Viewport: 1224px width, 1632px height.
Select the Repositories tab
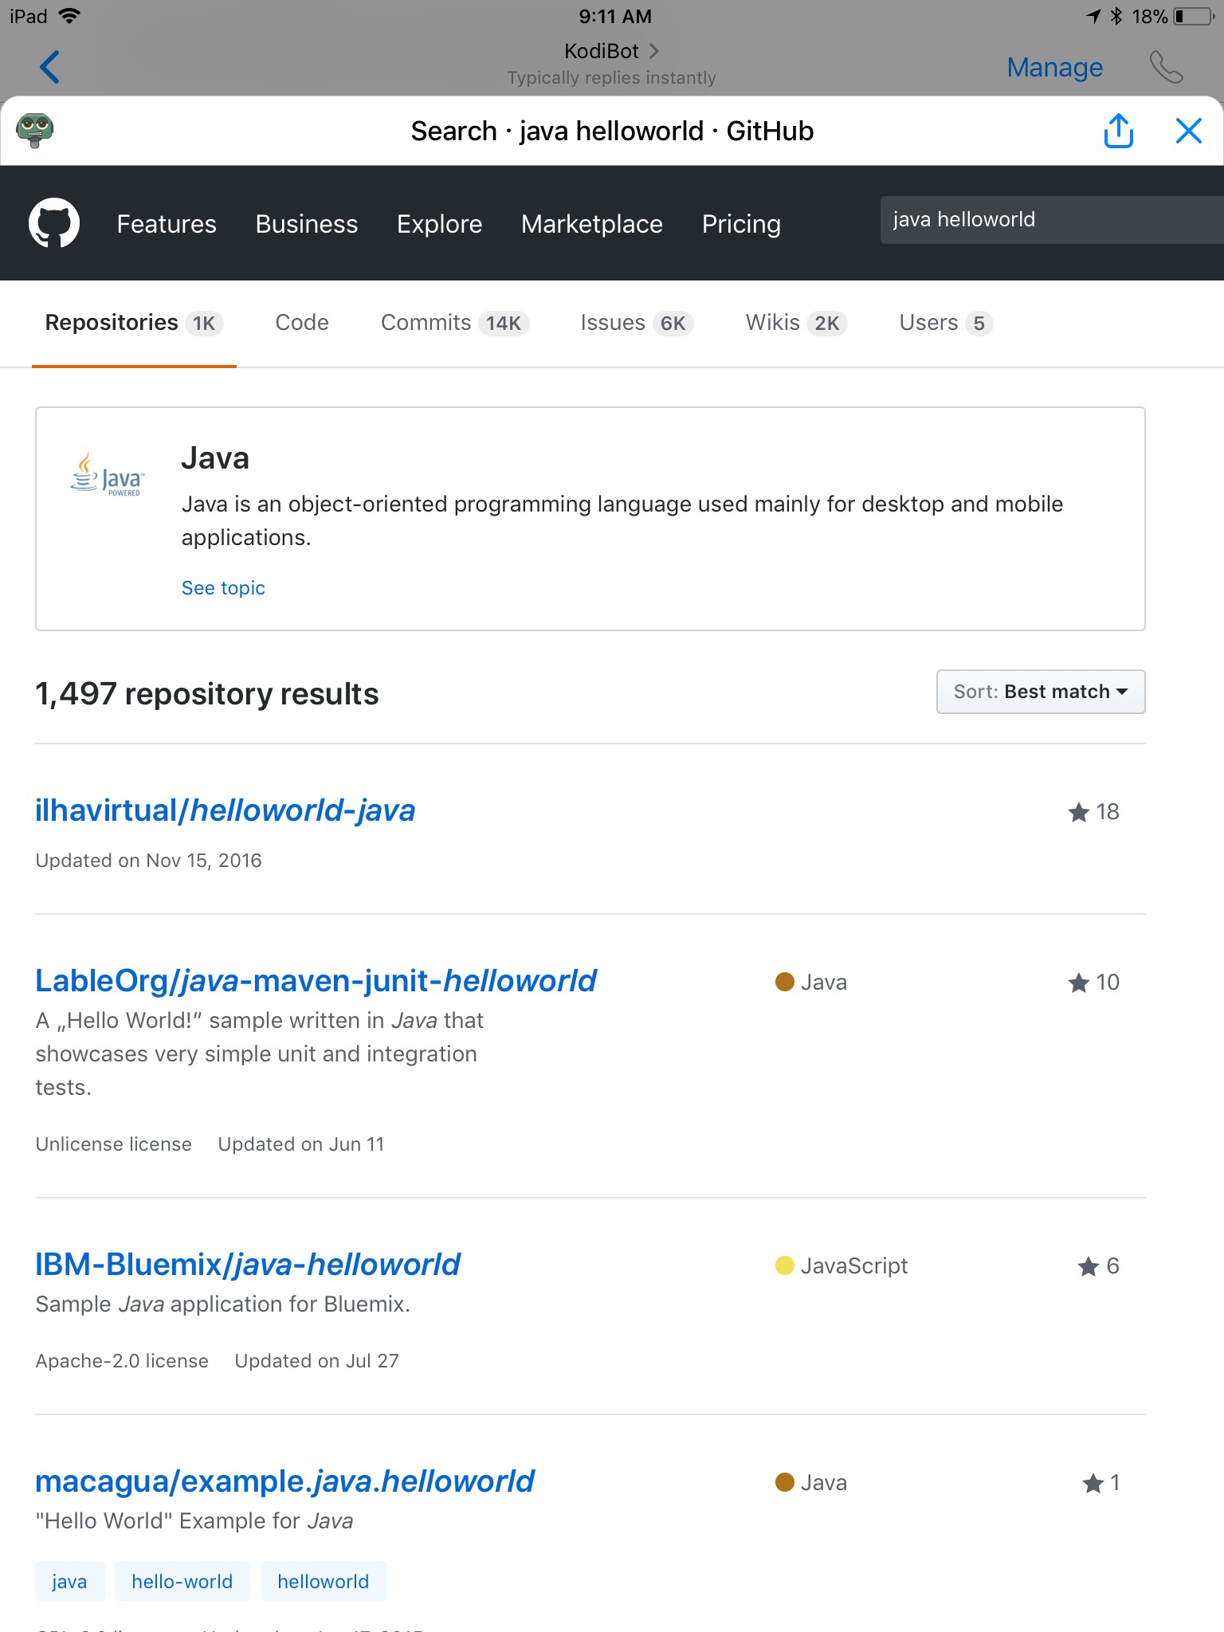(134, 323)
